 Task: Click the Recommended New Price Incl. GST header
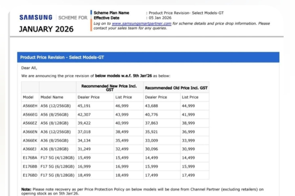(109, 87)
